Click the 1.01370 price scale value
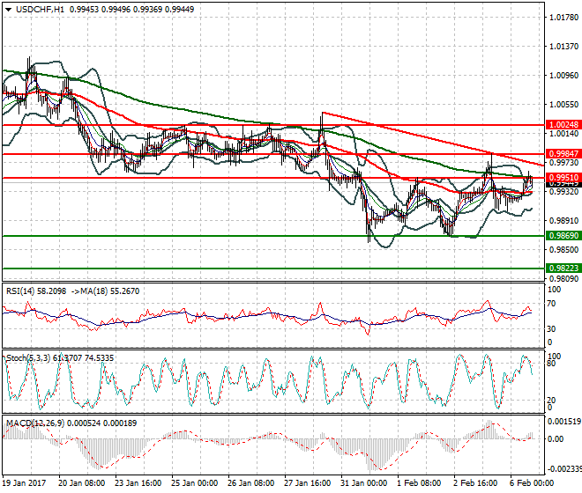Viewport: 582px width, 493px height. pos(564,47)
